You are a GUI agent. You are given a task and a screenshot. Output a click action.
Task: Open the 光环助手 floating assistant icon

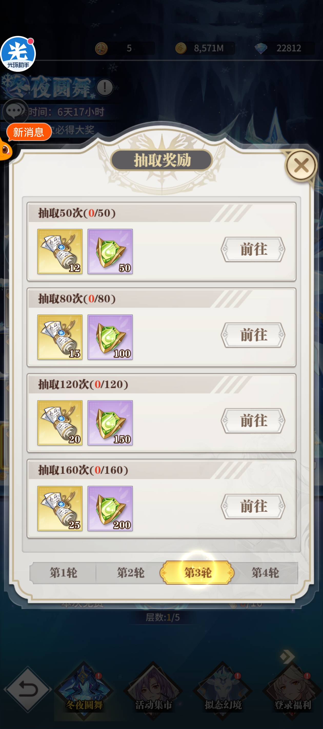pyautogui.click(x=18, y=54)
